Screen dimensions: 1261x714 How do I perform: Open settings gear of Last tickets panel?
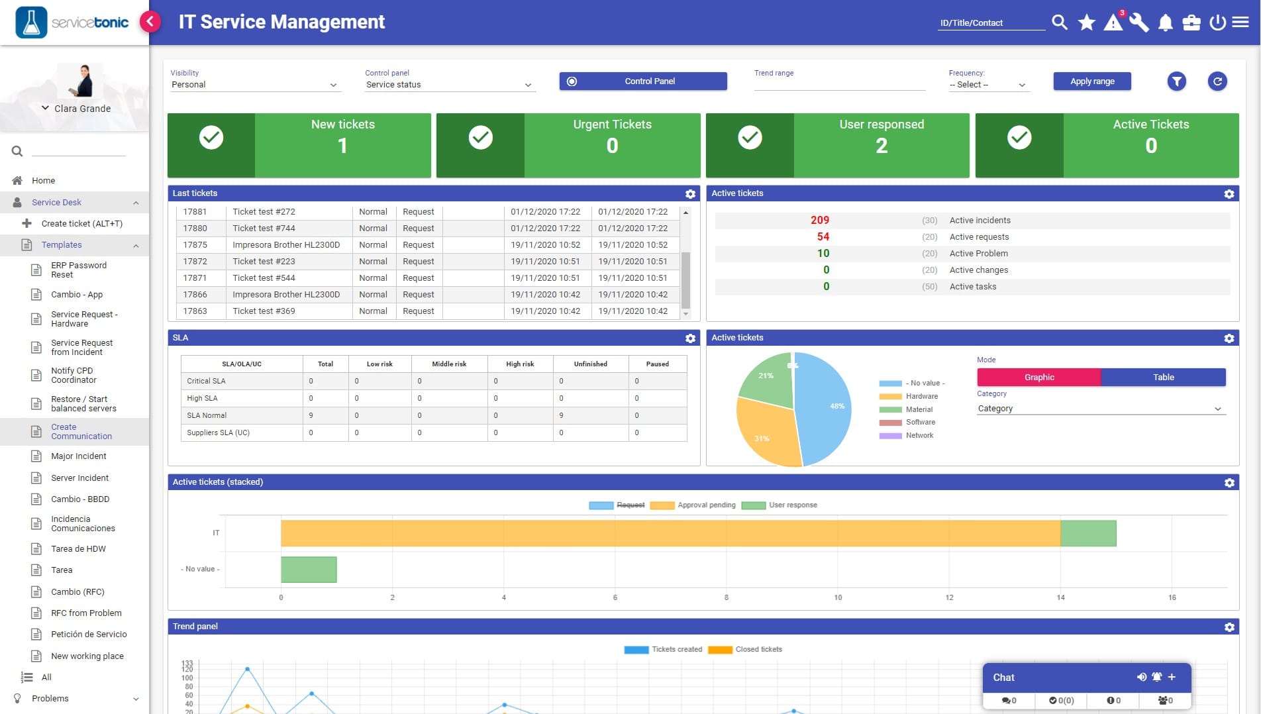coord(690,194)
